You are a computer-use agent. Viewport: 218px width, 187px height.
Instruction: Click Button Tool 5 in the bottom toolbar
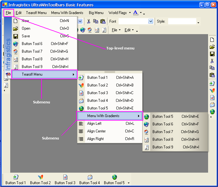coord(114,180)
